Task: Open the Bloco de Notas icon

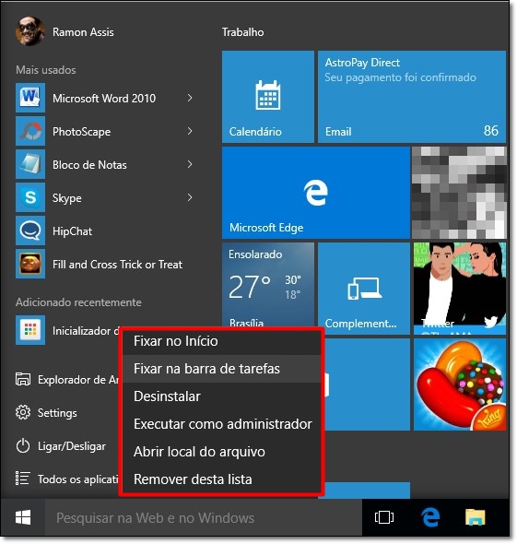Action: (x=30, y=164)
